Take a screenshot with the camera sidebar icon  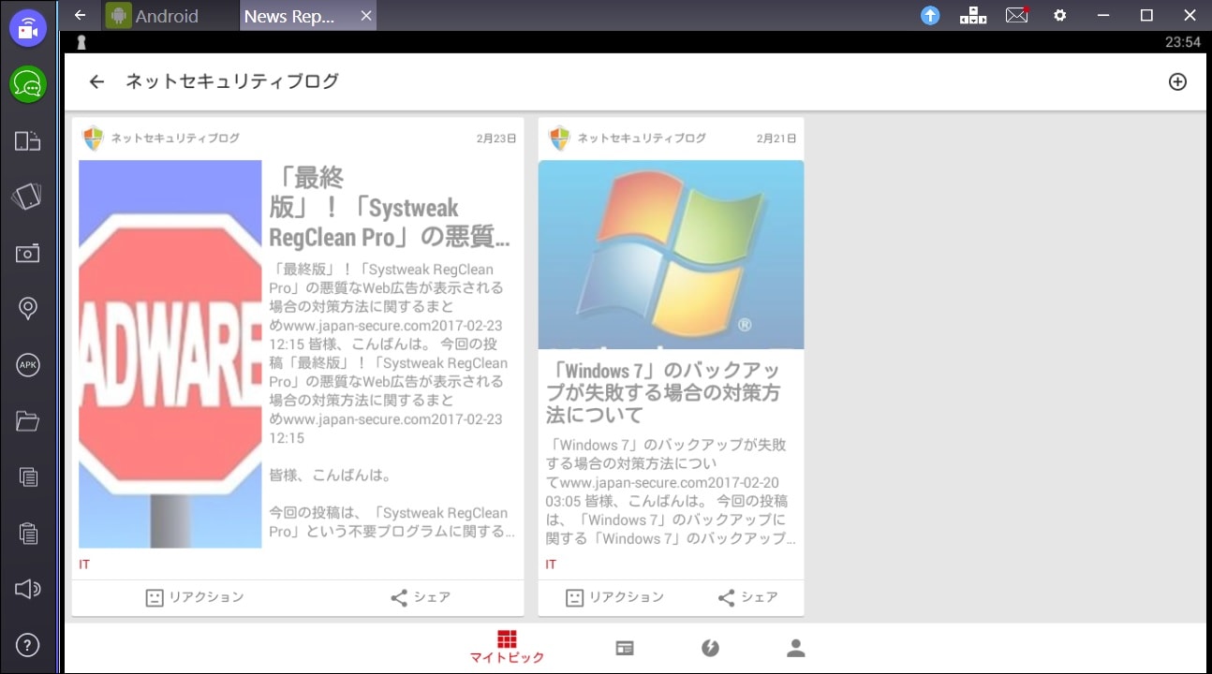pos(28,253)
